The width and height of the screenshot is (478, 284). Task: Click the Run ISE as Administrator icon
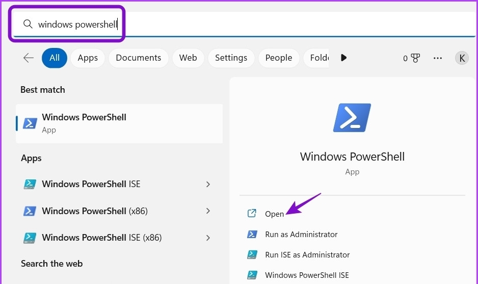pyautogui.click(x=252, y=255)
